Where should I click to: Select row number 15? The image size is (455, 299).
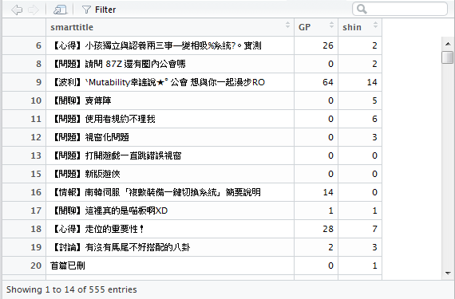tap(36, 174)
